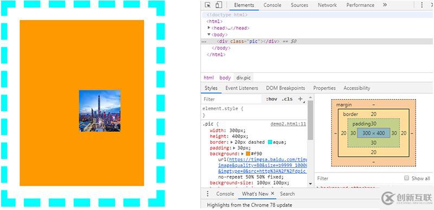434x210 pixels.
Task: Click the city skyline background image
Action: pyautogui.click(x=100, y=111)
